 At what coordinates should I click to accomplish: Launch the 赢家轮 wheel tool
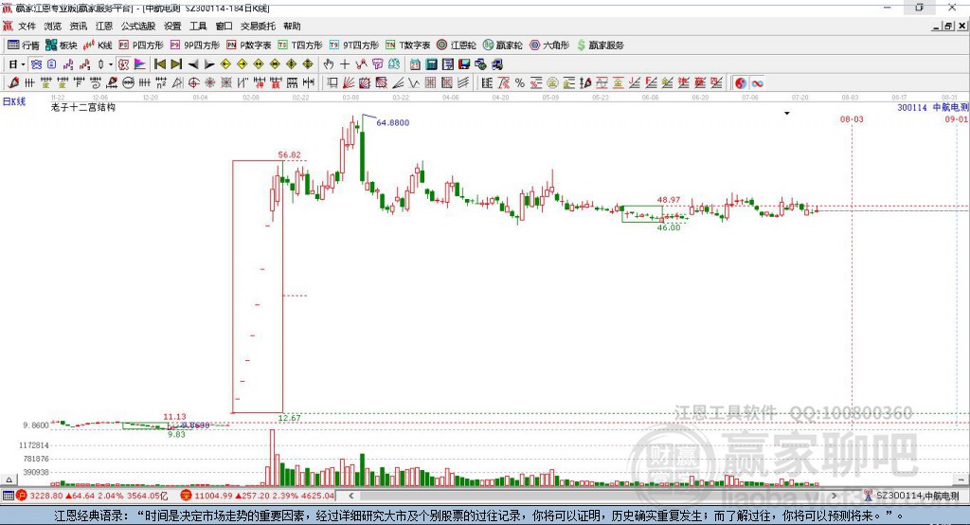pos(502,45)
